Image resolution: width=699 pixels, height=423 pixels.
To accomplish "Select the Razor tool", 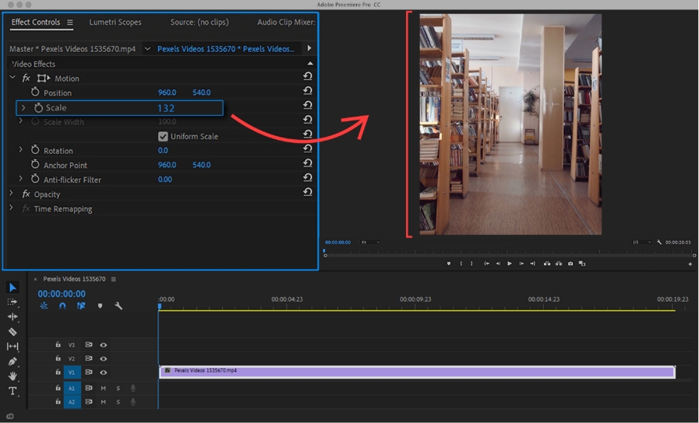I will tap(12, 332).
